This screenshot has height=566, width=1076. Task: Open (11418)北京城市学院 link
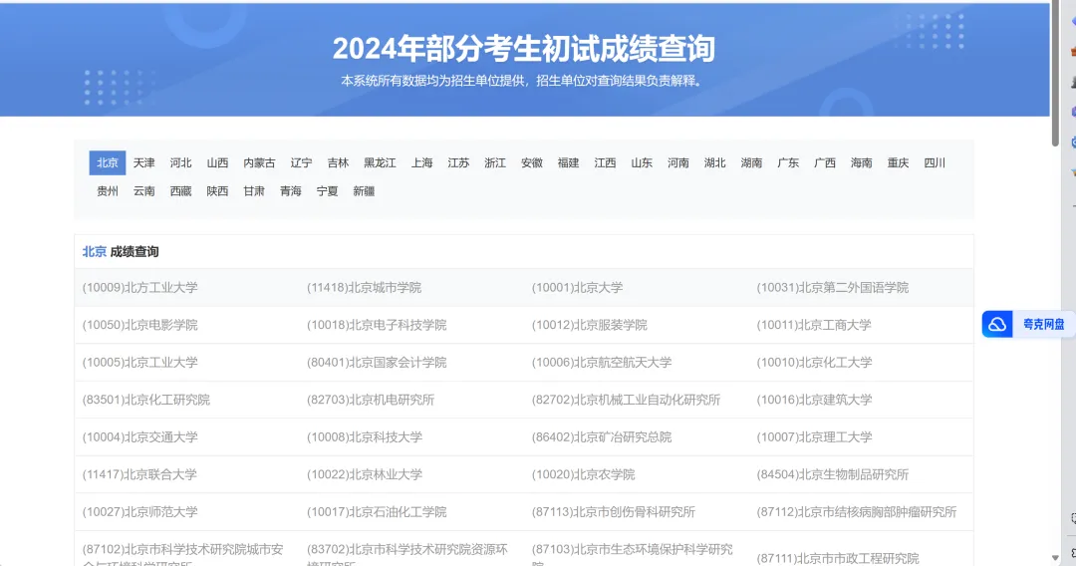pyautogui.click(x=365, y=287)
